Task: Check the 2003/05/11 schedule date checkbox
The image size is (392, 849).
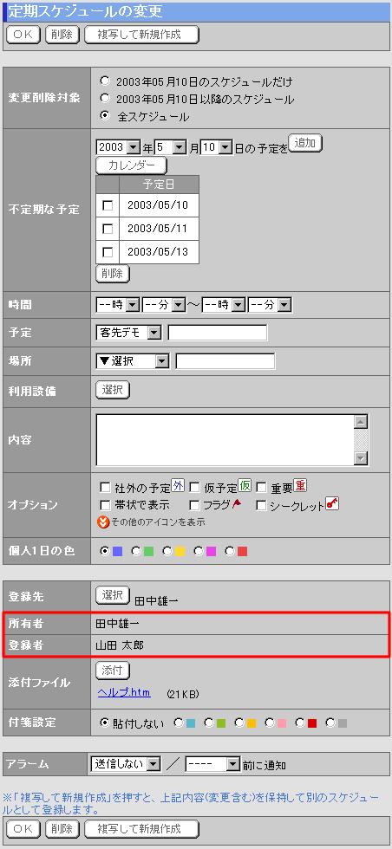Action: (108, 229)
